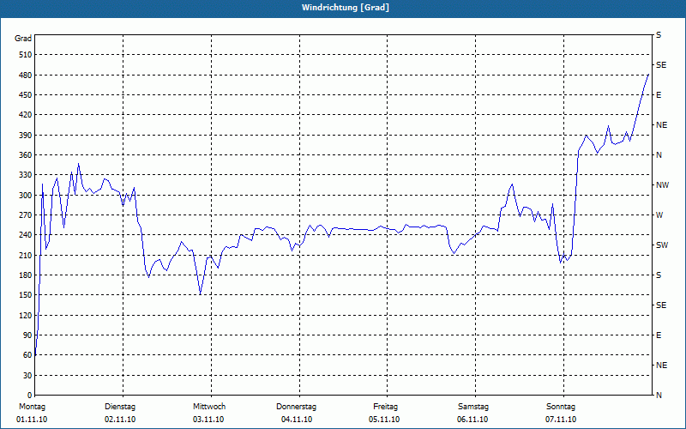Pick the 450 tick label on the Grad axis
Viewport: 686px width, 429px height.
[26, 95]
